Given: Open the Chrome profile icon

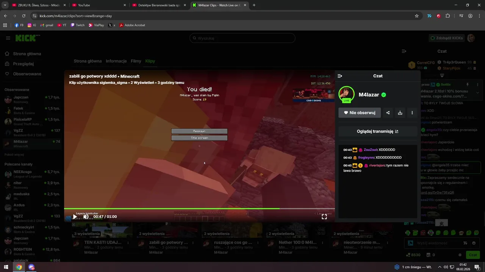Looking at the screenshot, I should point(470,16).
